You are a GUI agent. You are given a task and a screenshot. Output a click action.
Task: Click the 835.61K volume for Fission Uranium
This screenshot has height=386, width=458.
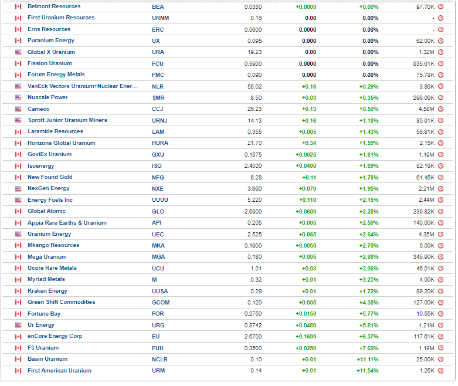tap(424, 64)
